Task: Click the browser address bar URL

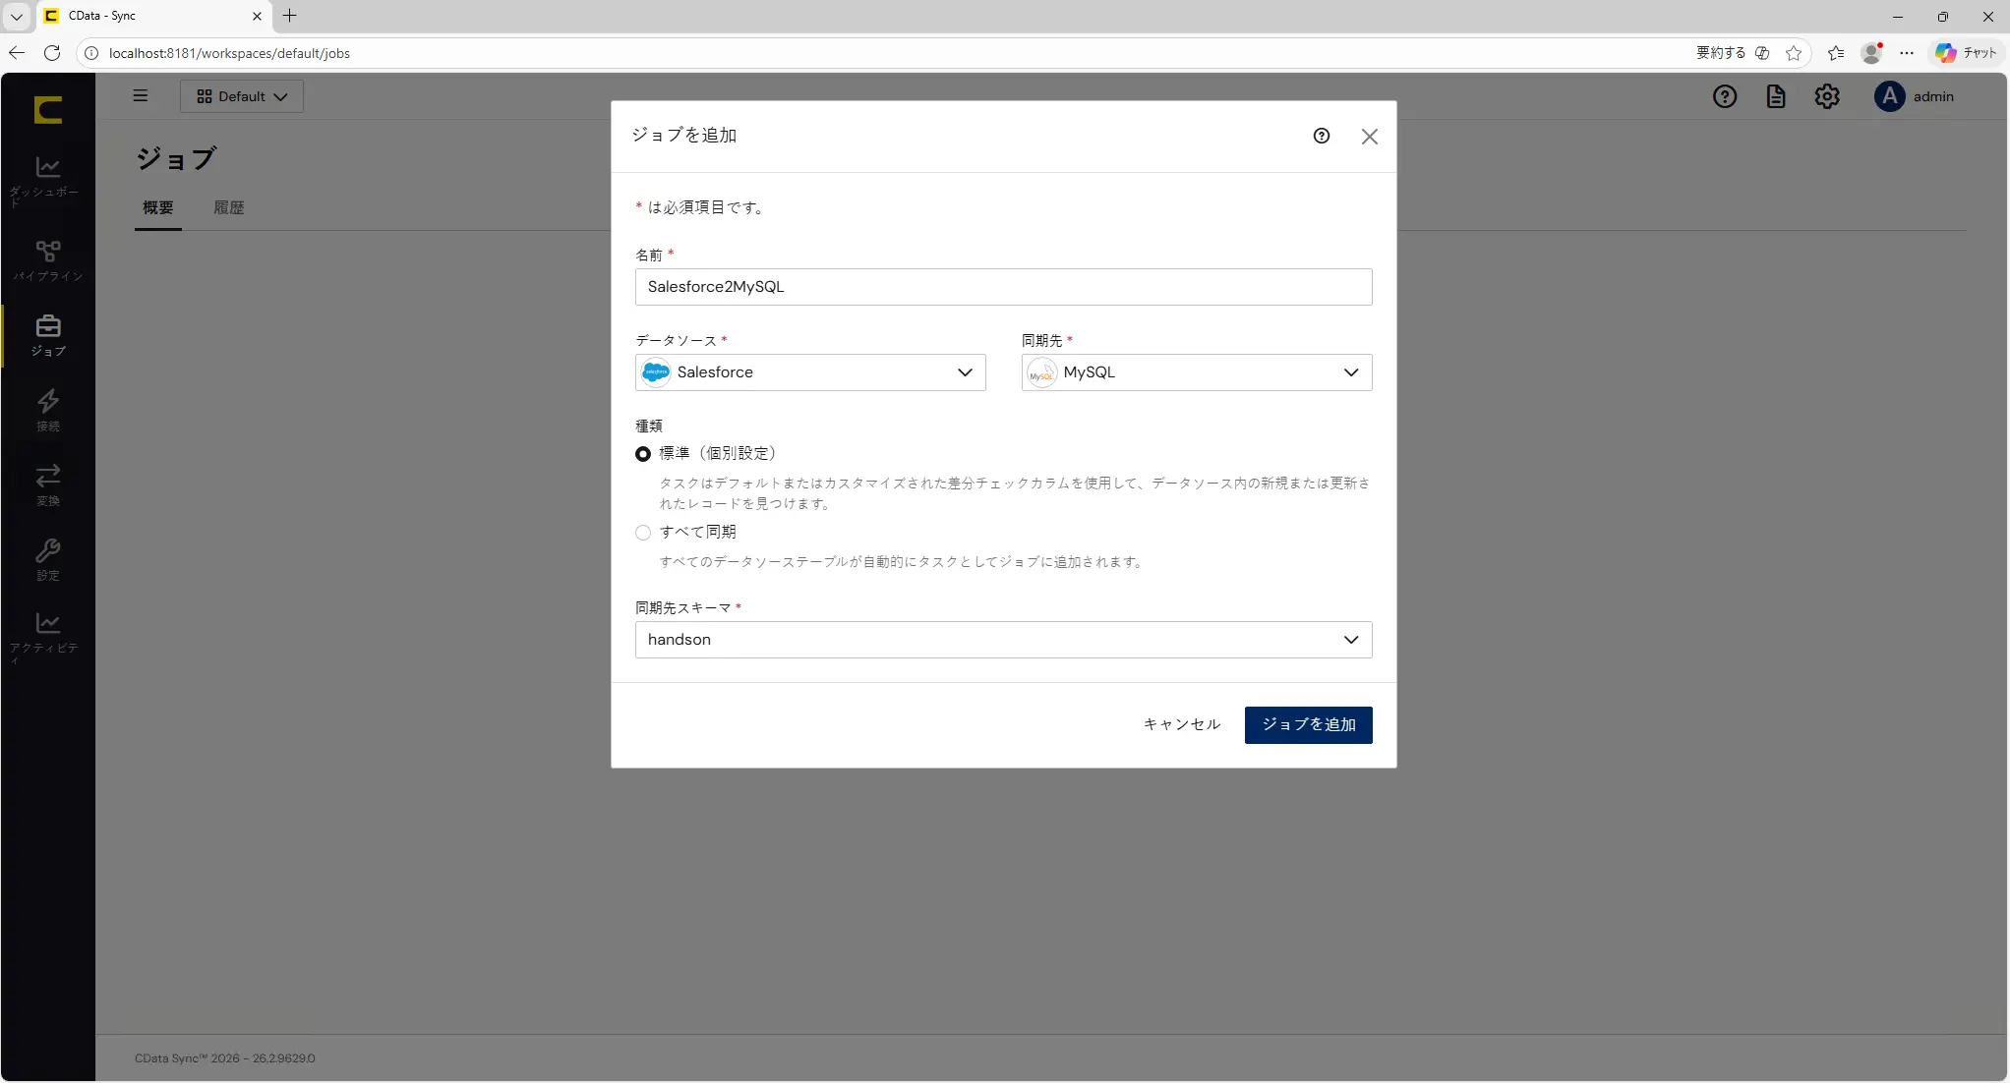Action: pyautogui.click(x=229, y=53)
